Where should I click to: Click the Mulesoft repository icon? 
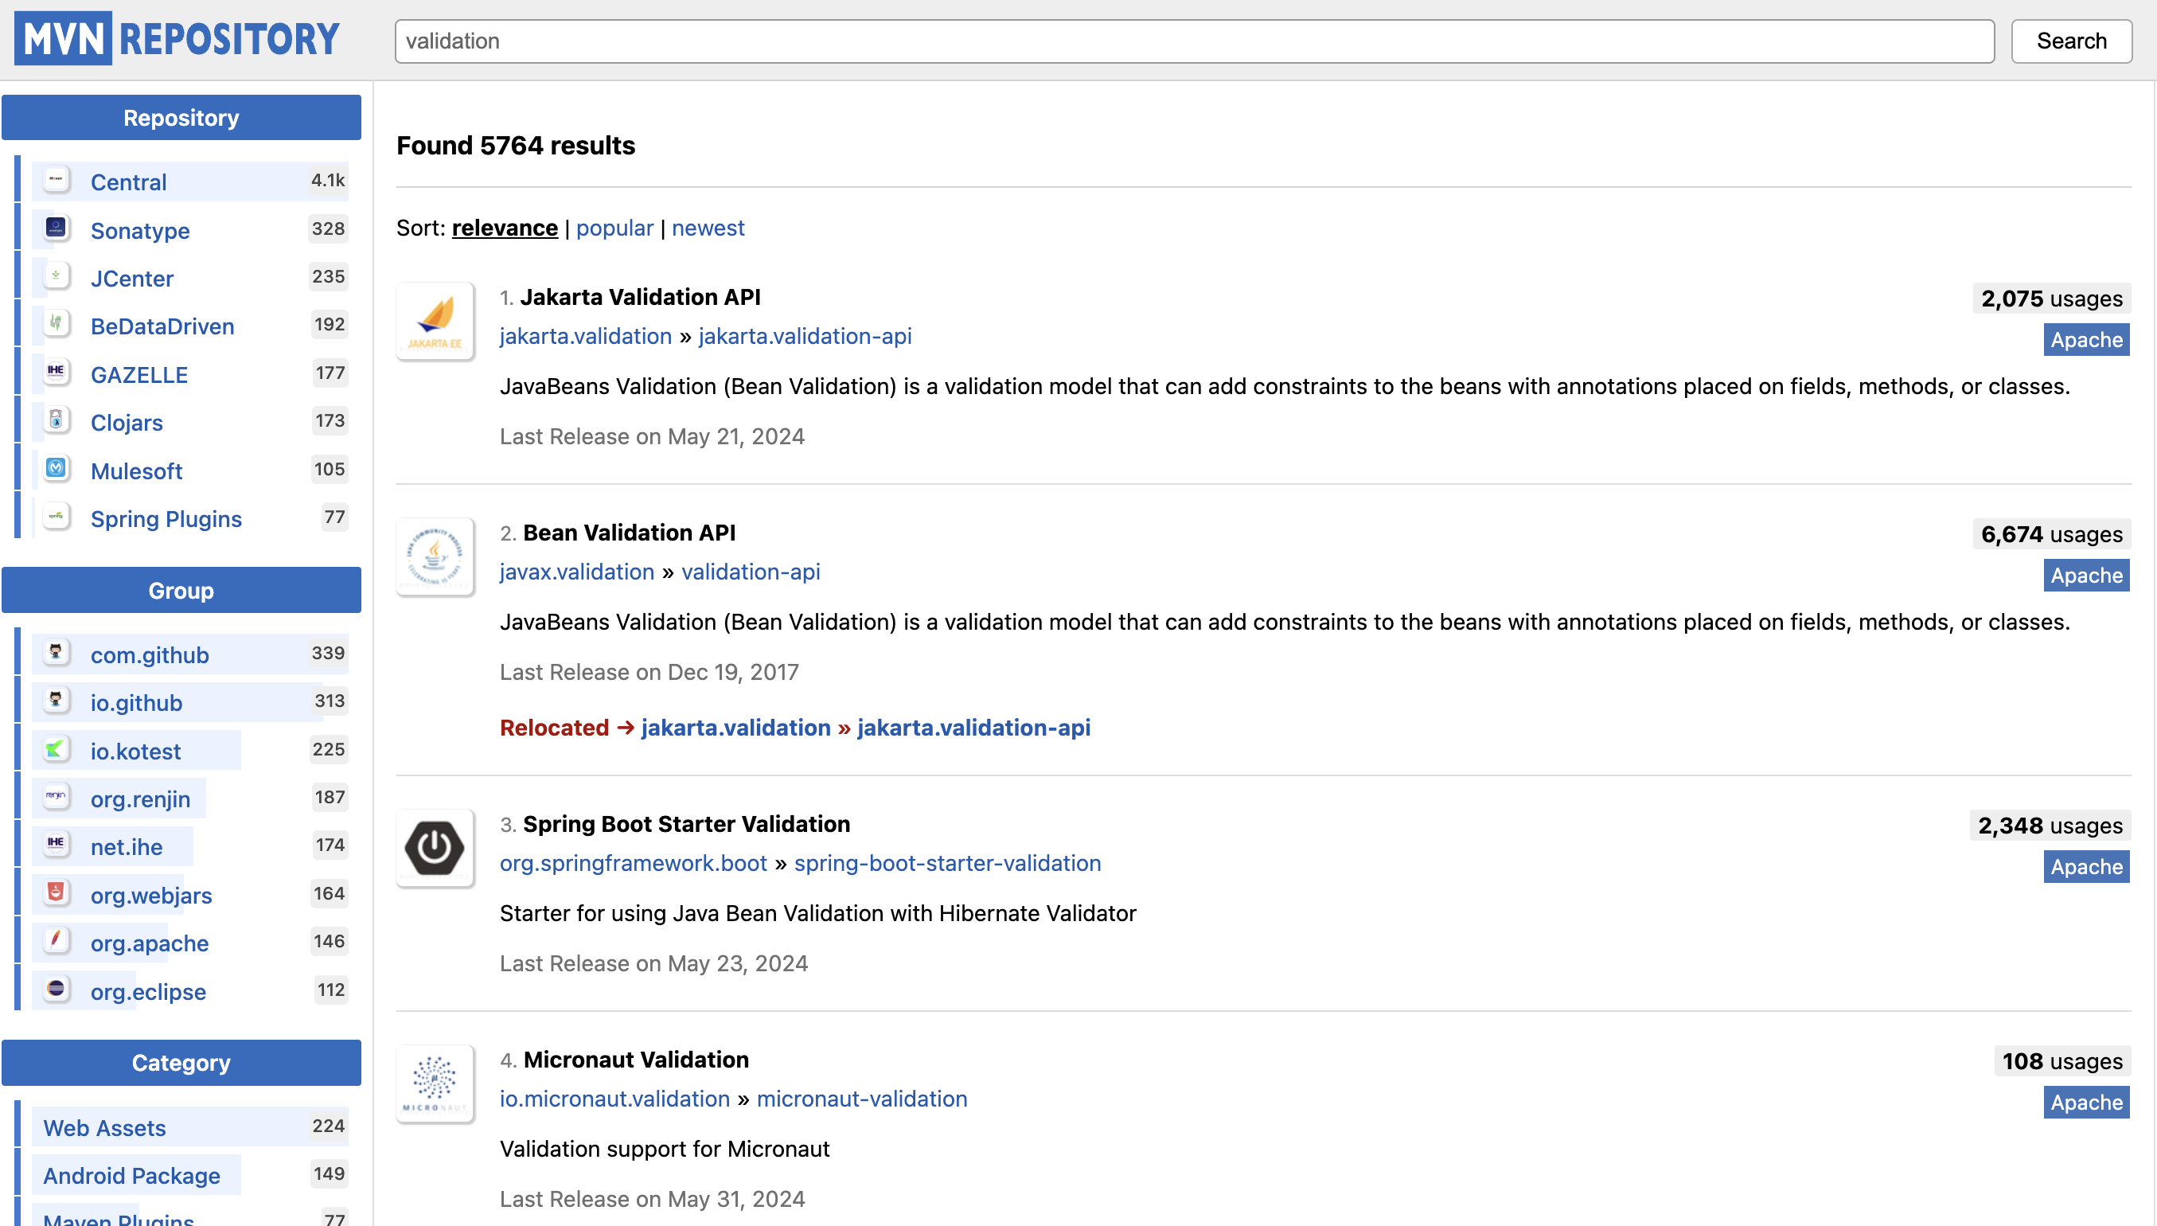point(57,469)
